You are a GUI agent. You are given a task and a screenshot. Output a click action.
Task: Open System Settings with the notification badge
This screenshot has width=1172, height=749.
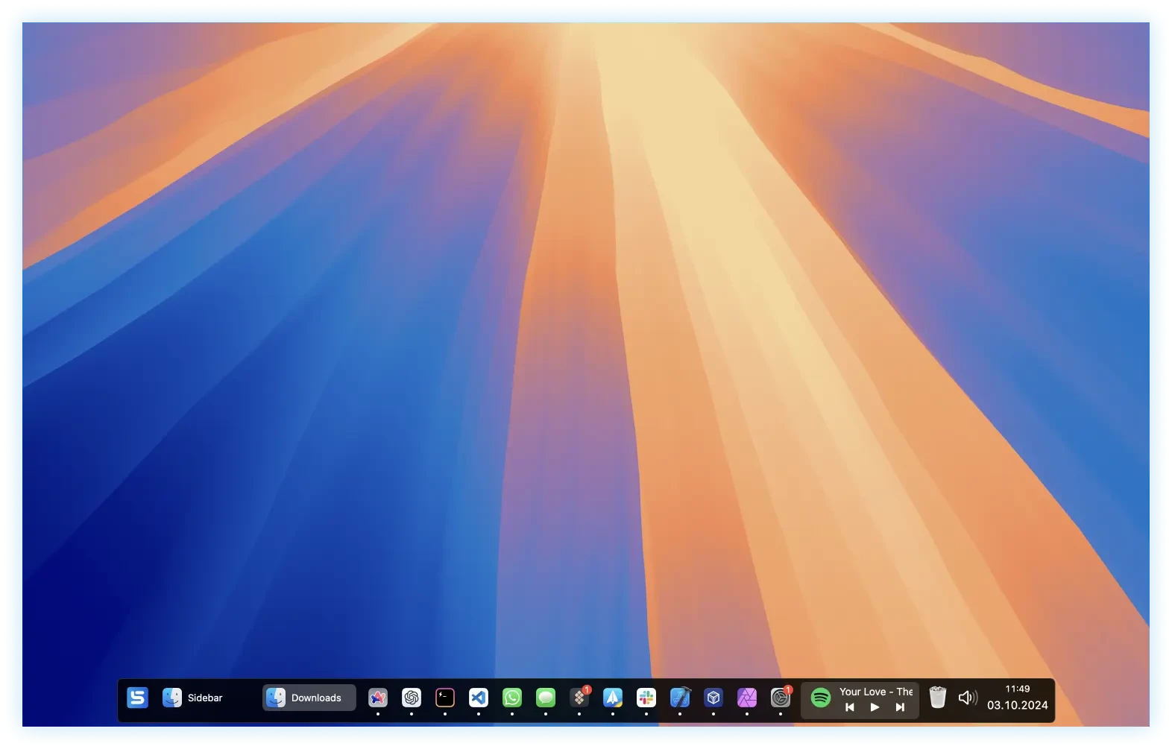coord(781,698)
